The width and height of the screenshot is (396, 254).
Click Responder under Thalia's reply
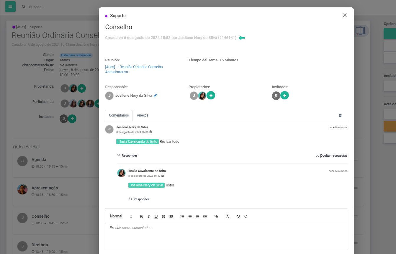pos(139,199)
